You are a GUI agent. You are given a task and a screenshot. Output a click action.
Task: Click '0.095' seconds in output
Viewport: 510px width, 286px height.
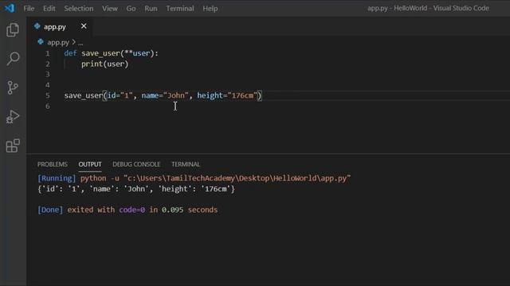172,210
